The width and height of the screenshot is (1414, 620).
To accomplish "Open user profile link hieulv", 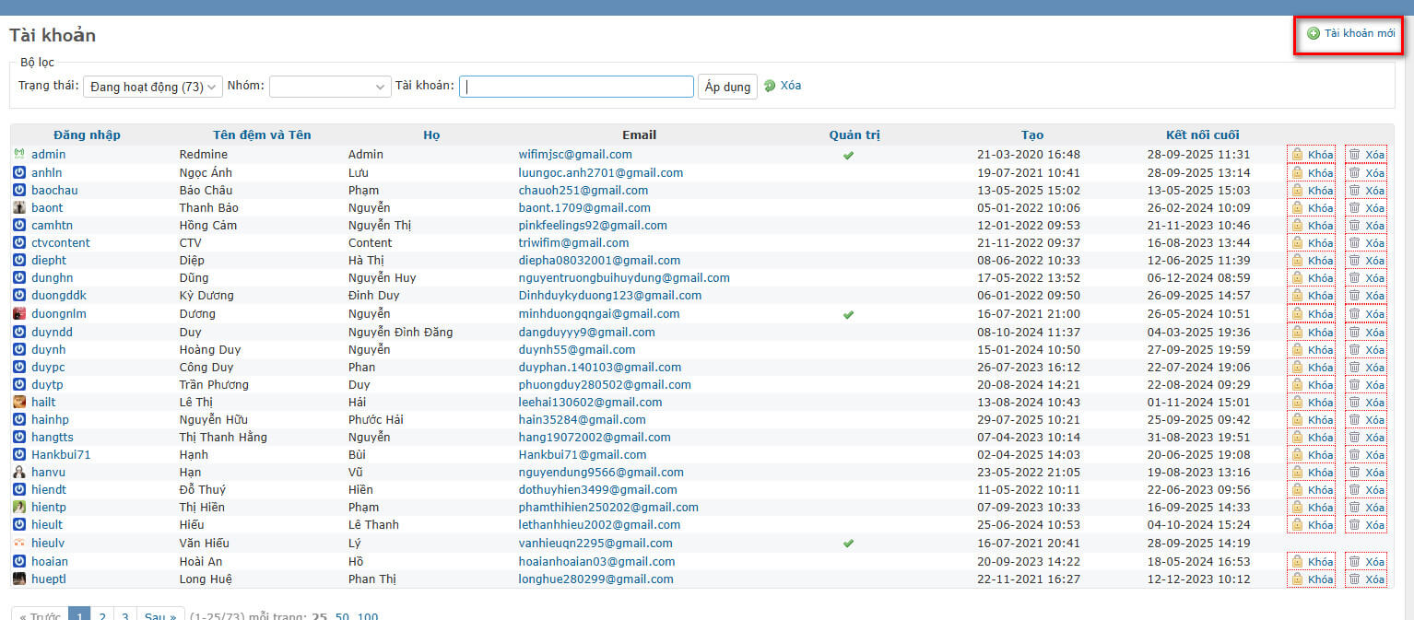I will point(47,544).
